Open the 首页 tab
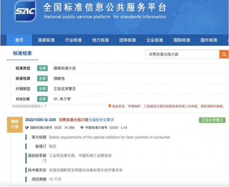Viewport: 229px width, 187px height. pos(19,40)
